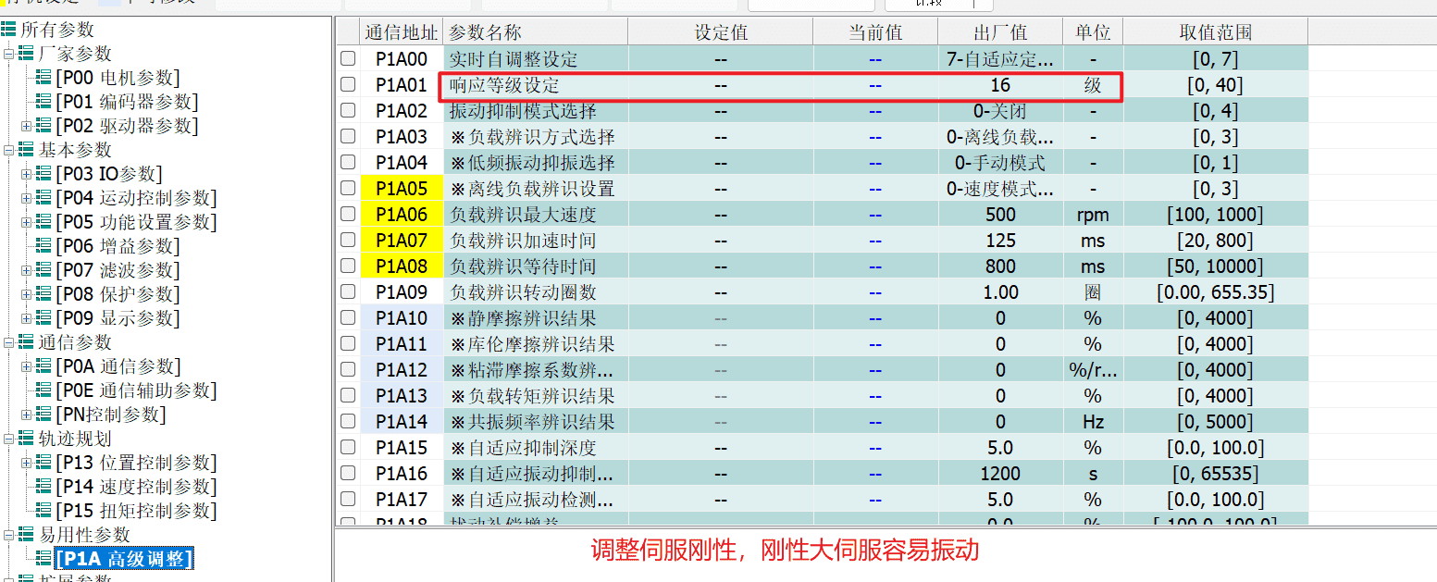
Task: Select P08 保护参数 in the tree
Action: click(118, 294)
